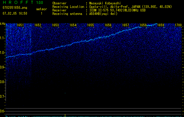Image resolution: width=184 pixels, height=117 pixels.
Task: Click the Receiving Location label
Action: (x=68, y=7)
